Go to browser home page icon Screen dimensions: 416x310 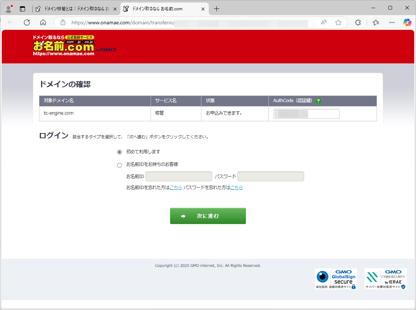[x=43, y=22]
